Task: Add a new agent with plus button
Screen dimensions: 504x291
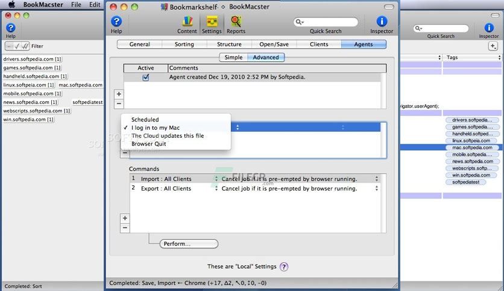Action: [x=119, y=94]
